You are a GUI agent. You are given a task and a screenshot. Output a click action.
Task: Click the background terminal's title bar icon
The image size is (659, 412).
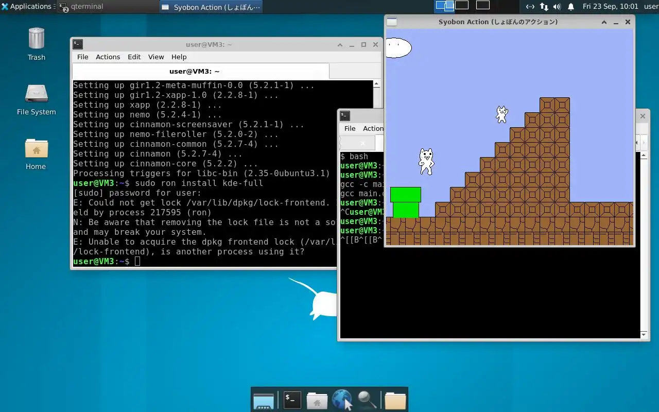345,116
